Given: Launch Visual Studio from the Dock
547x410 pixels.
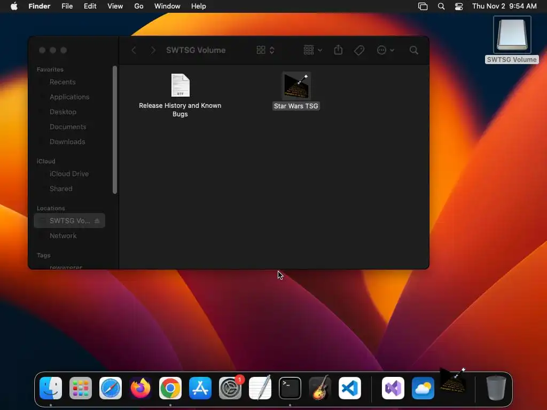Looking at the screenshot, I should pos(393,388).
